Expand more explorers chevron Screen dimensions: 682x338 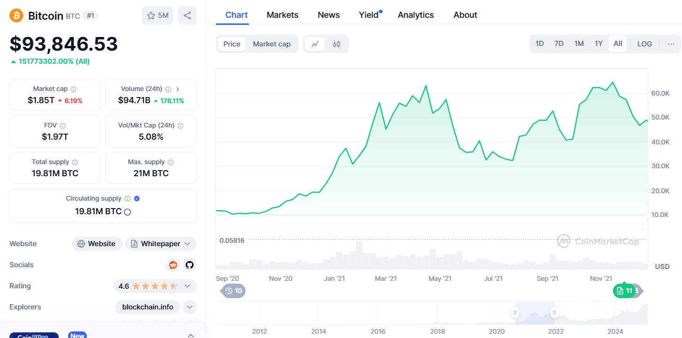tap(190, 307)
